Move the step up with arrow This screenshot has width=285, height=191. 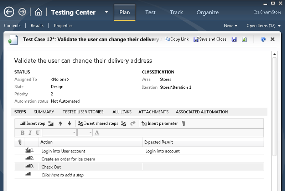click(x=60, y=124)
